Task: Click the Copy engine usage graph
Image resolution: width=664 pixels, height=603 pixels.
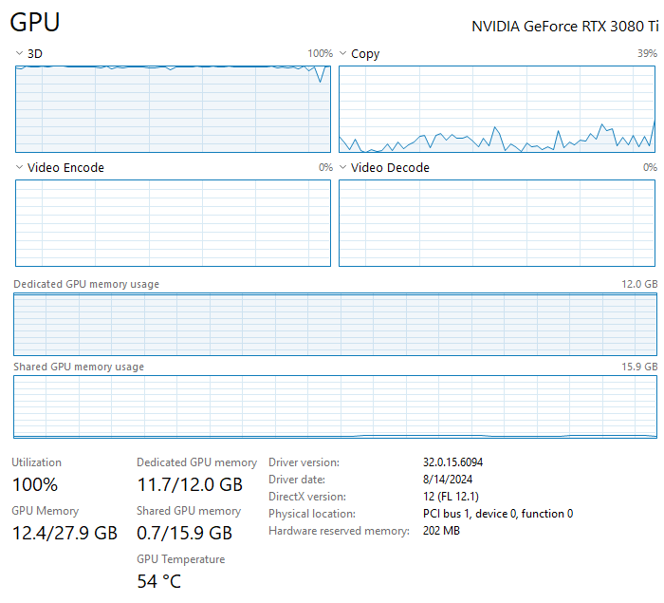Action: pyautogui.click(x=497, y=109)
